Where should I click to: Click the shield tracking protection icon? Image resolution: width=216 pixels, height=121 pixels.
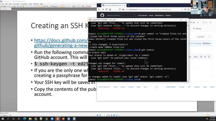pos(120,9)
